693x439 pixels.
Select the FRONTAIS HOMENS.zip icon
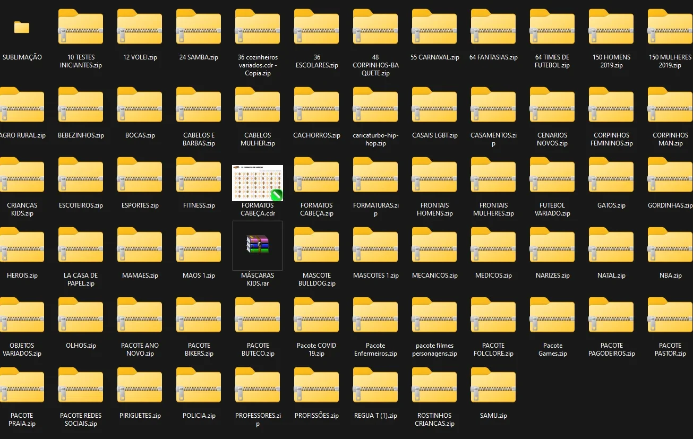(434, 175)
